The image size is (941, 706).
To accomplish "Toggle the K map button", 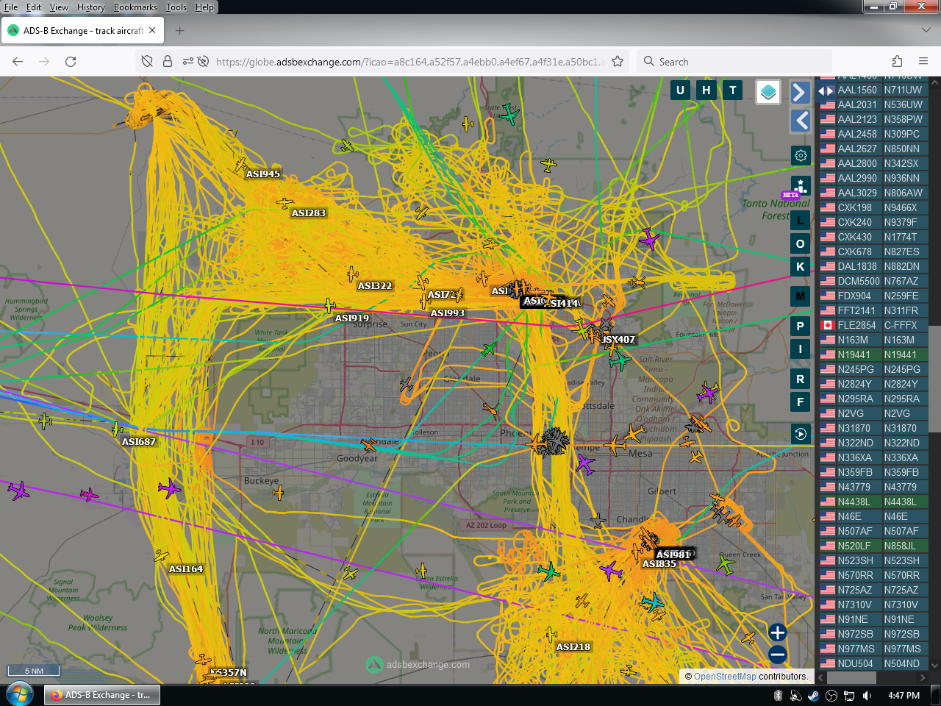I will coord(801,266).
